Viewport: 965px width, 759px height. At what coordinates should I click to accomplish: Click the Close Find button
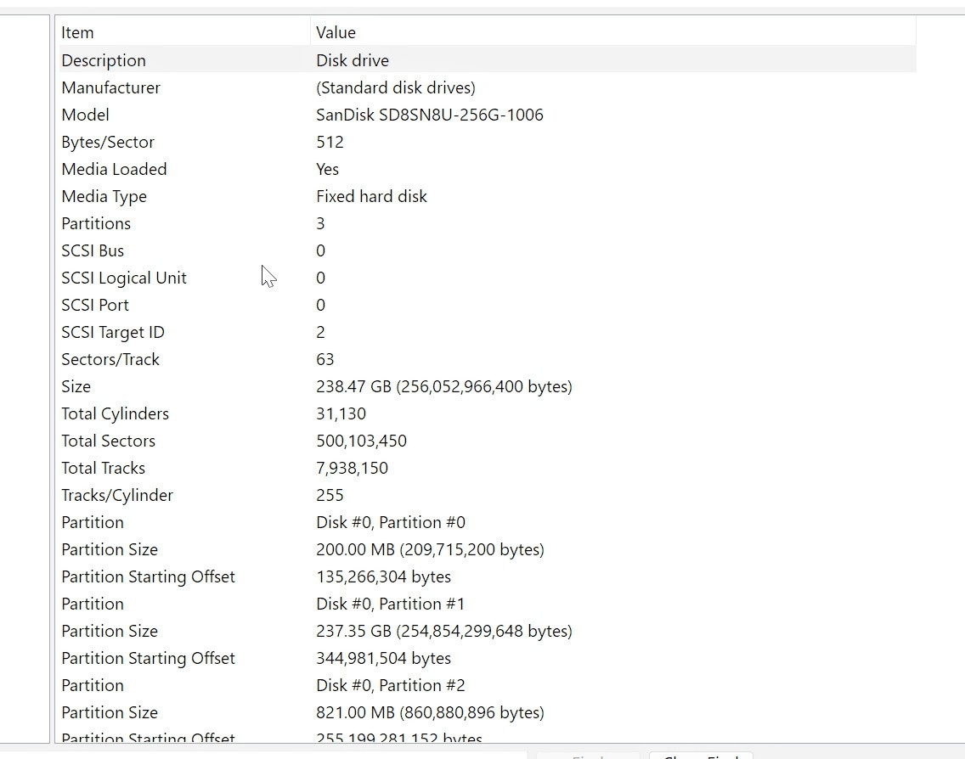[x=701, y=756]
